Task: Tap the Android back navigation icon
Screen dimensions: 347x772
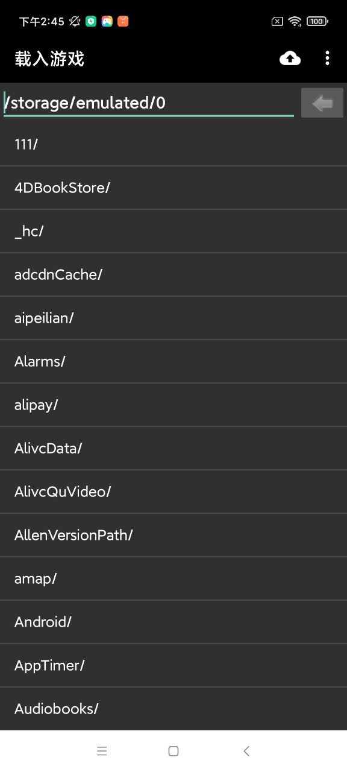Action: (x=246, y=751)
